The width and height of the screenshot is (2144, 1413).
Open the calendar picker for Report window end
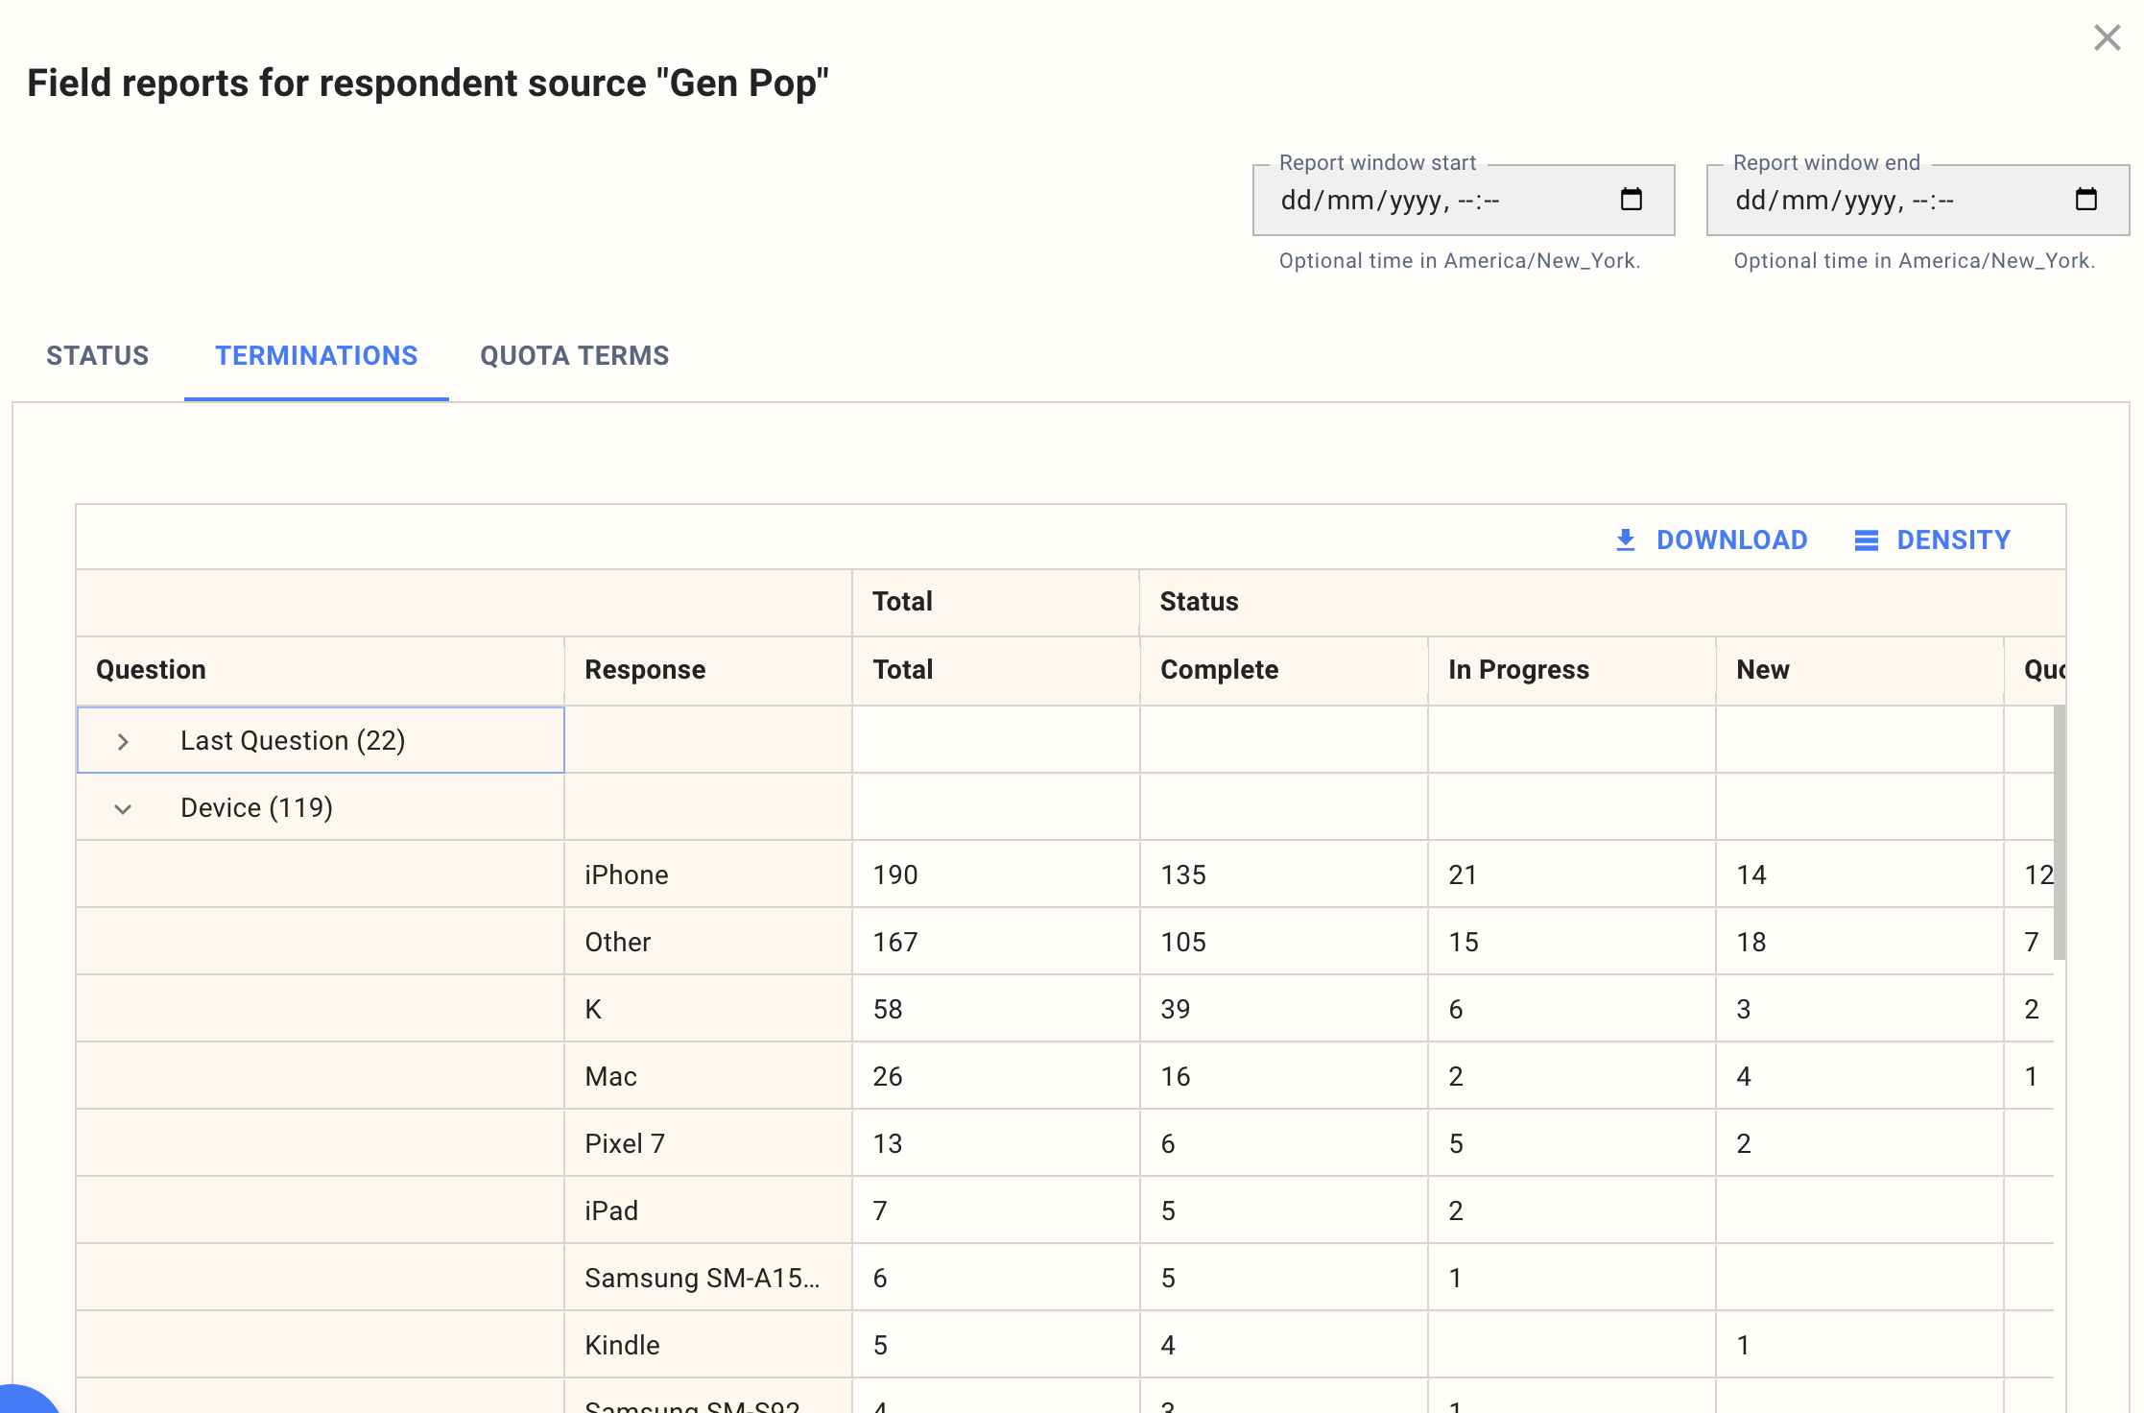2084,200
